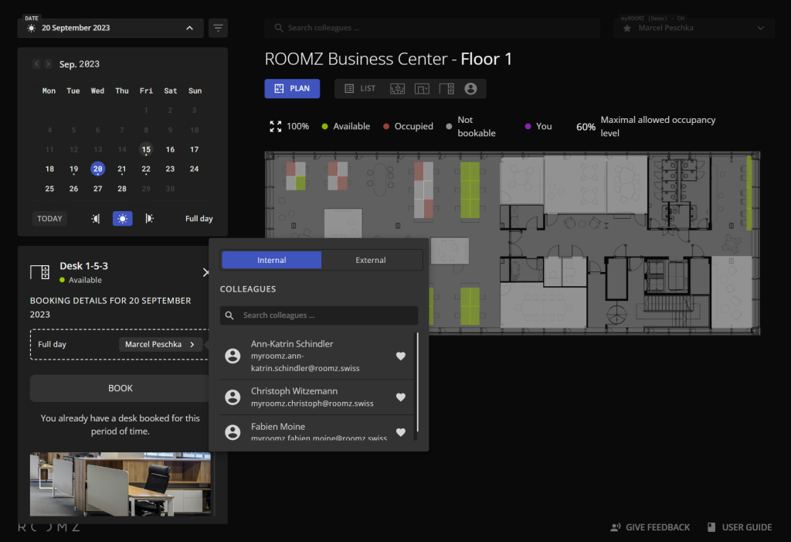The height and width of the screenshot is (542, 791).
Task: Click the colleagues person icon in view toolbar
Action: point(470,89)
